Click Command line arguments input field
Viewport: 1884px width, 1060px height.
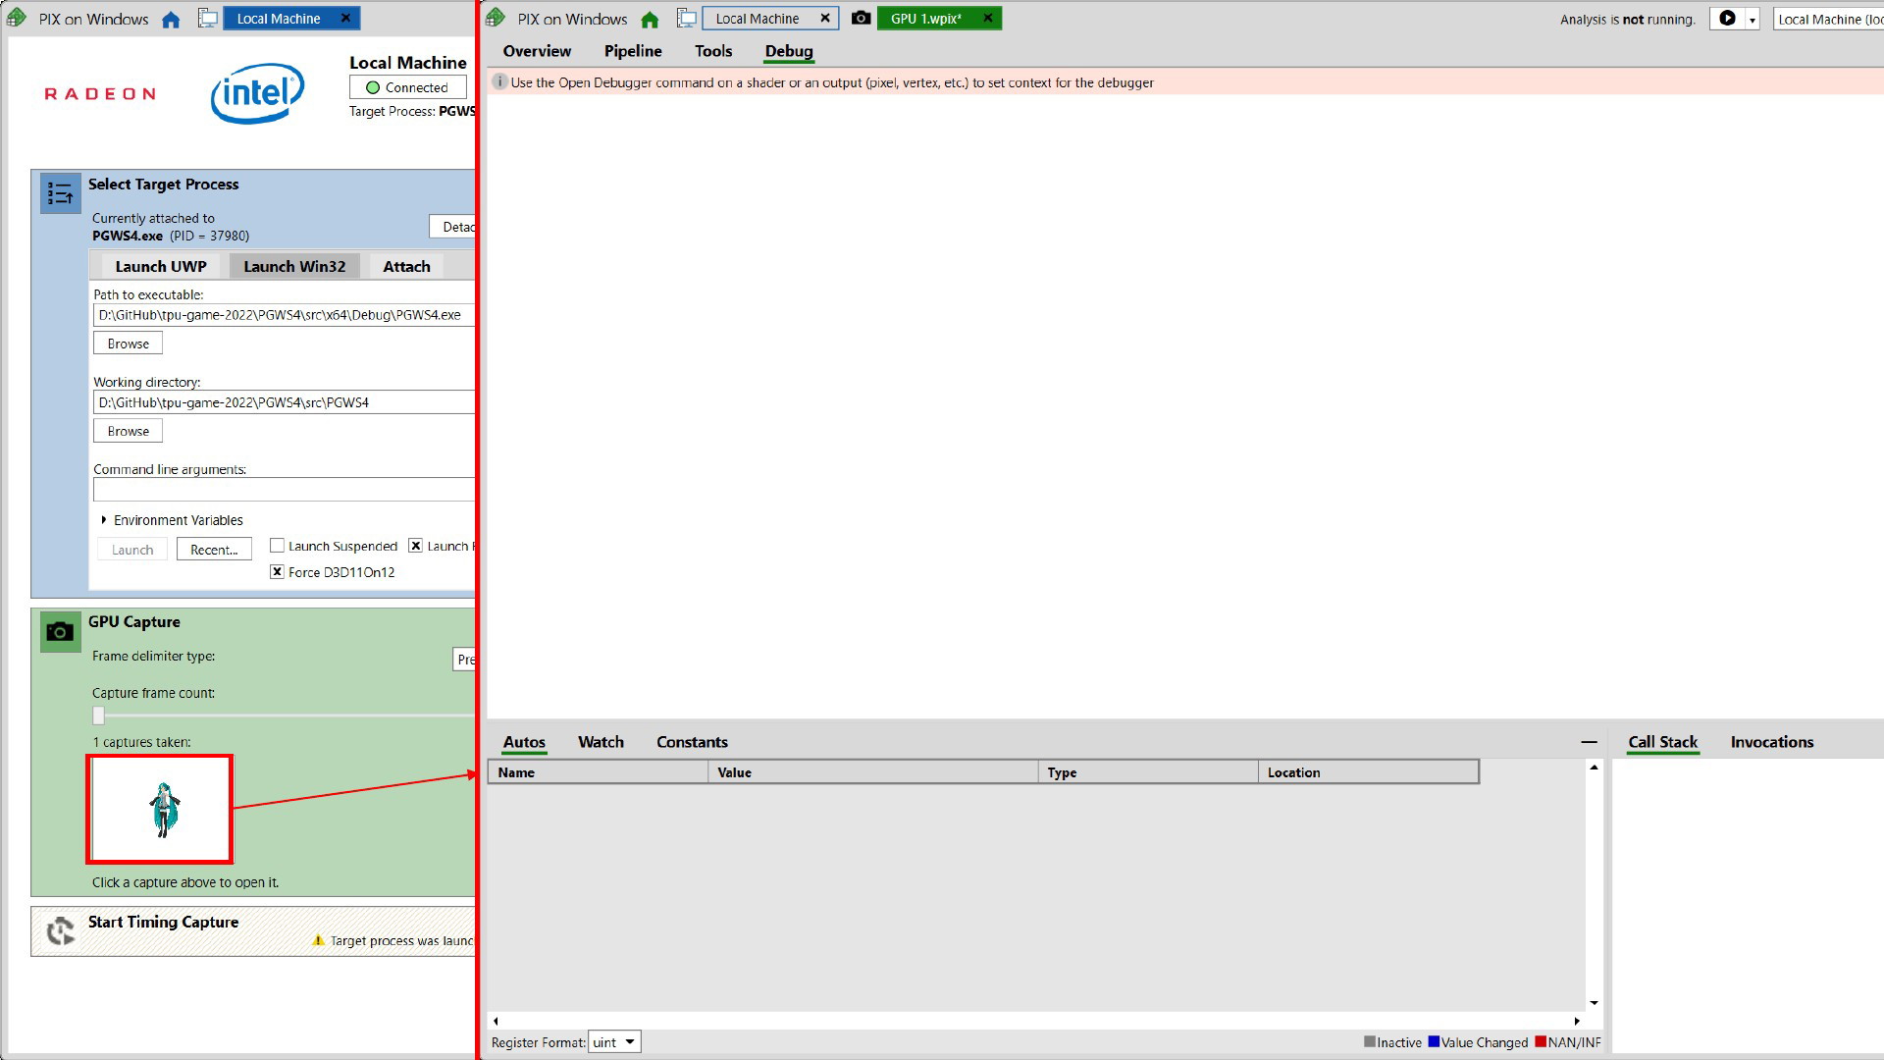tap(284, 489)
